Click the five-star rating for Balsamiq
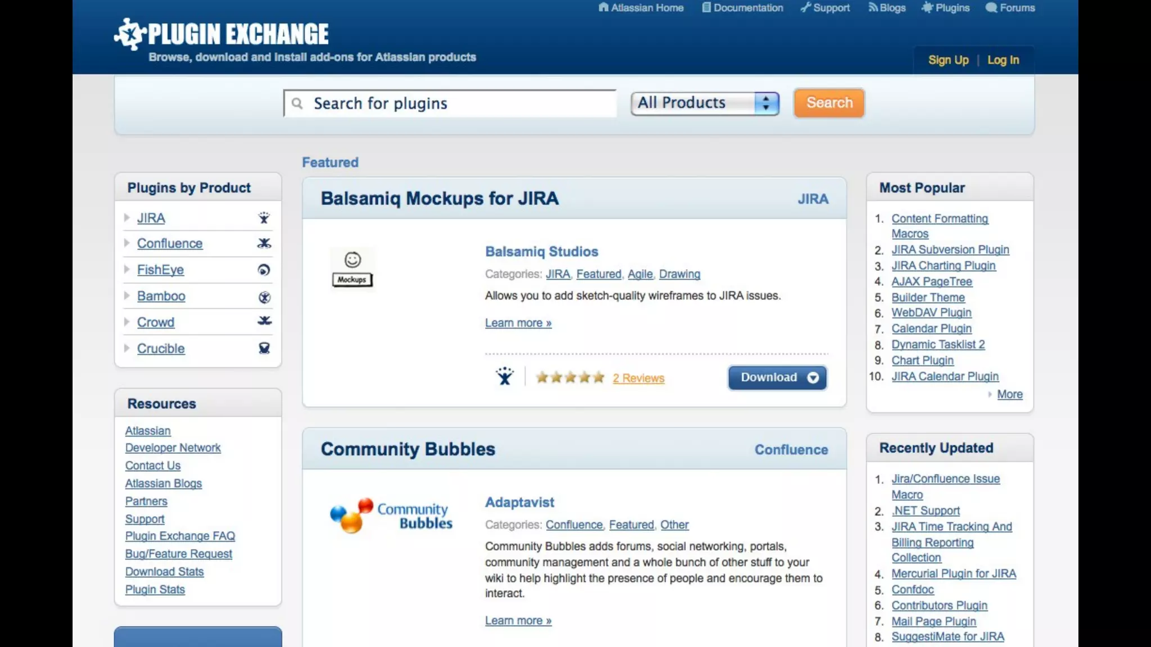 click(x=570, y=377)
